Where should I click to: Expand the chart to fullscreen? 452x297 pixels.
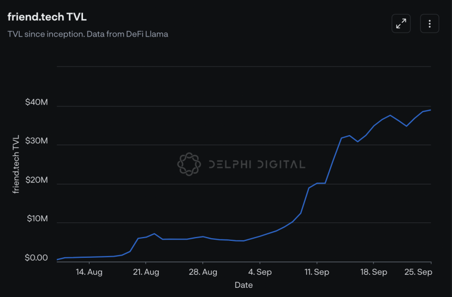coord(401,23)
